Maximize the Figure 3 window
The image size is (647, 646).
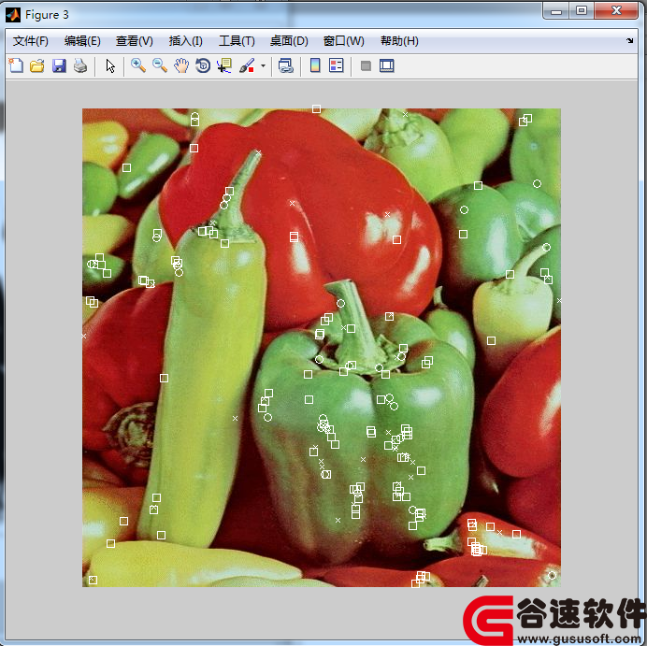[582, 10]
